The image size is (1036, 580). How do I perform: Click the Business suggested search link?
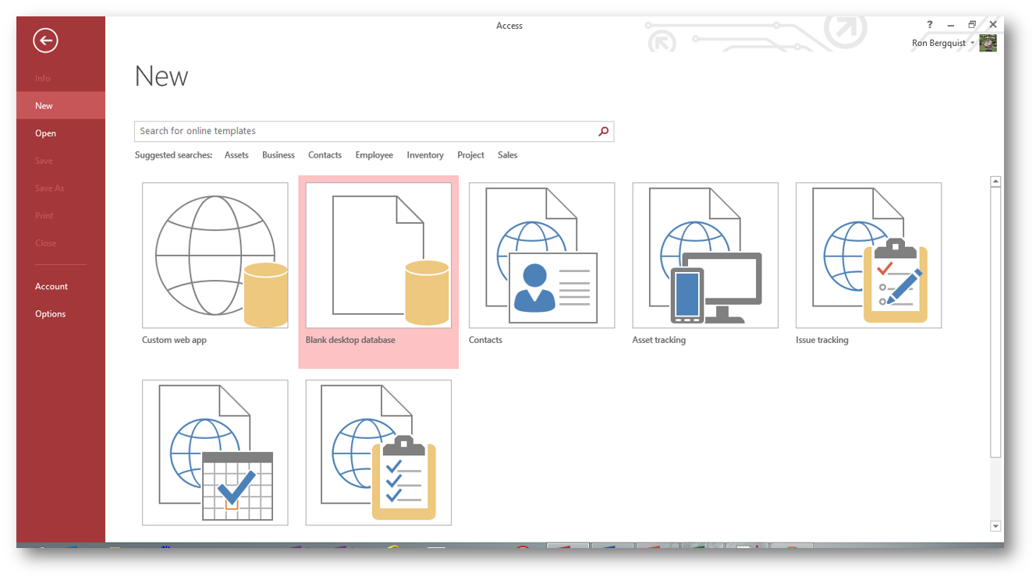(x=278, y=155)
